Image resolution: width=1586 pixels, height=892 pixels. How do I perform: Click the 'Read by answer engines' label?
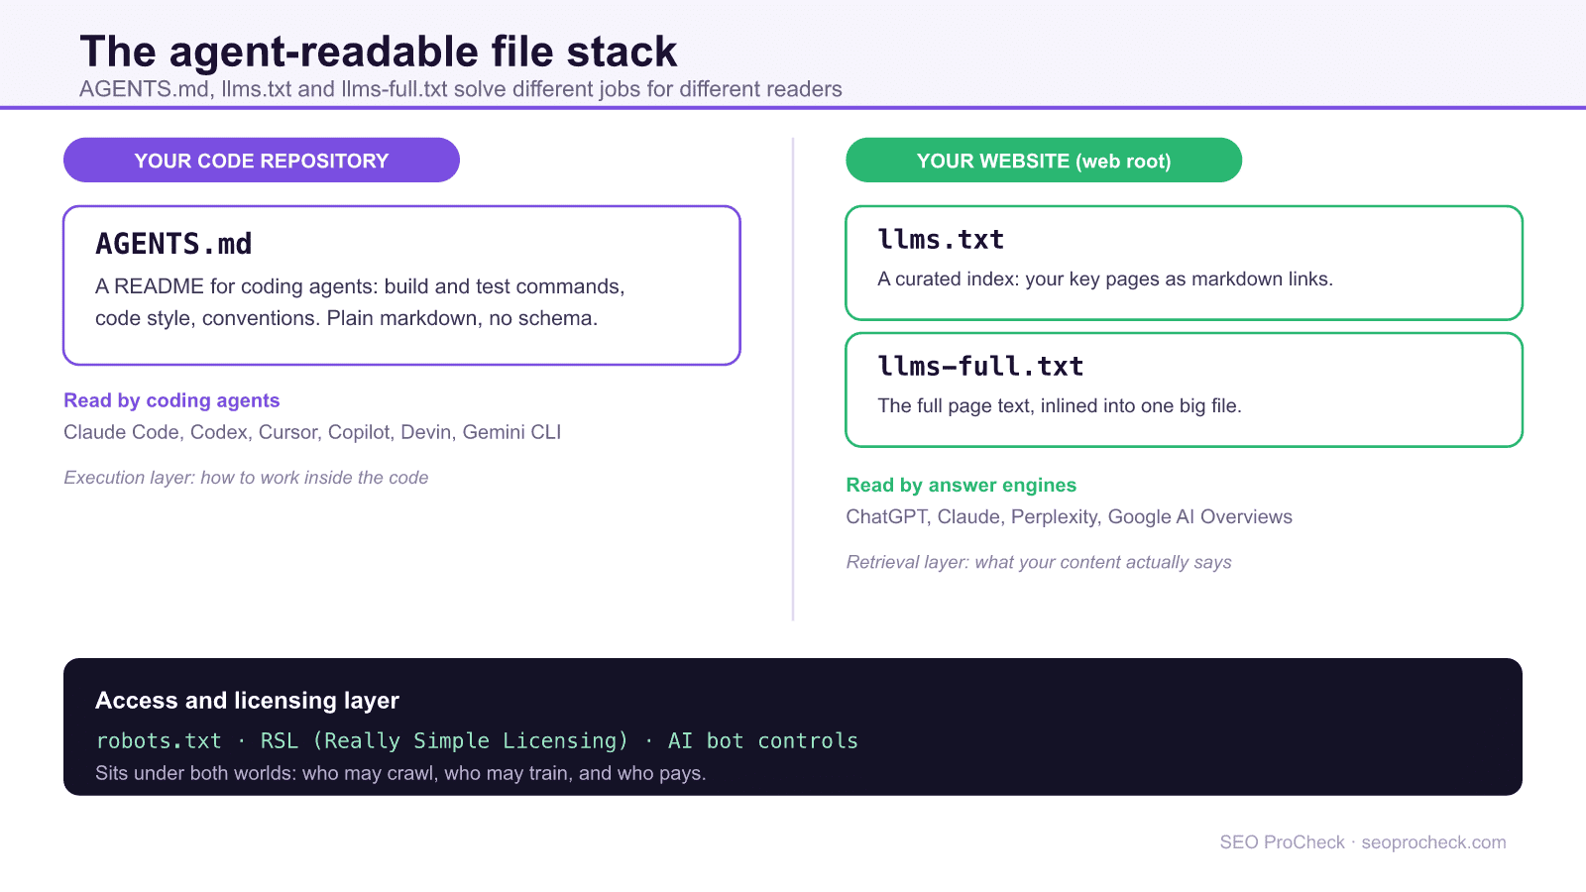pos(961,485)
